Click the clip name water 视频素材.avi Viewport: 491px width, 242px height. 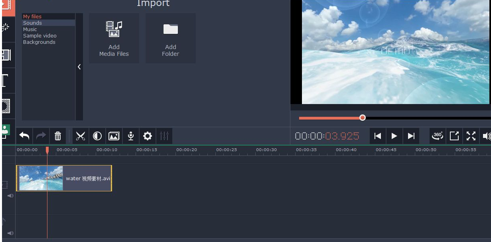point(88,178)
